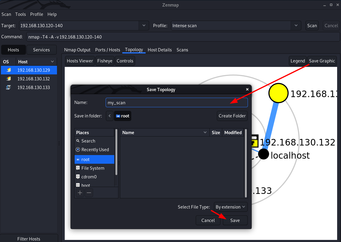
Task: Remove bookmark with minus button in Places
Action: (89, 193)
